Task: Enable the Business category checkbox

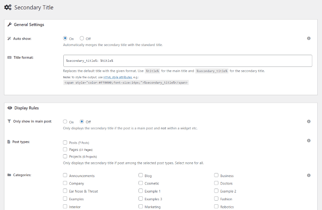Action: point(216,175)
